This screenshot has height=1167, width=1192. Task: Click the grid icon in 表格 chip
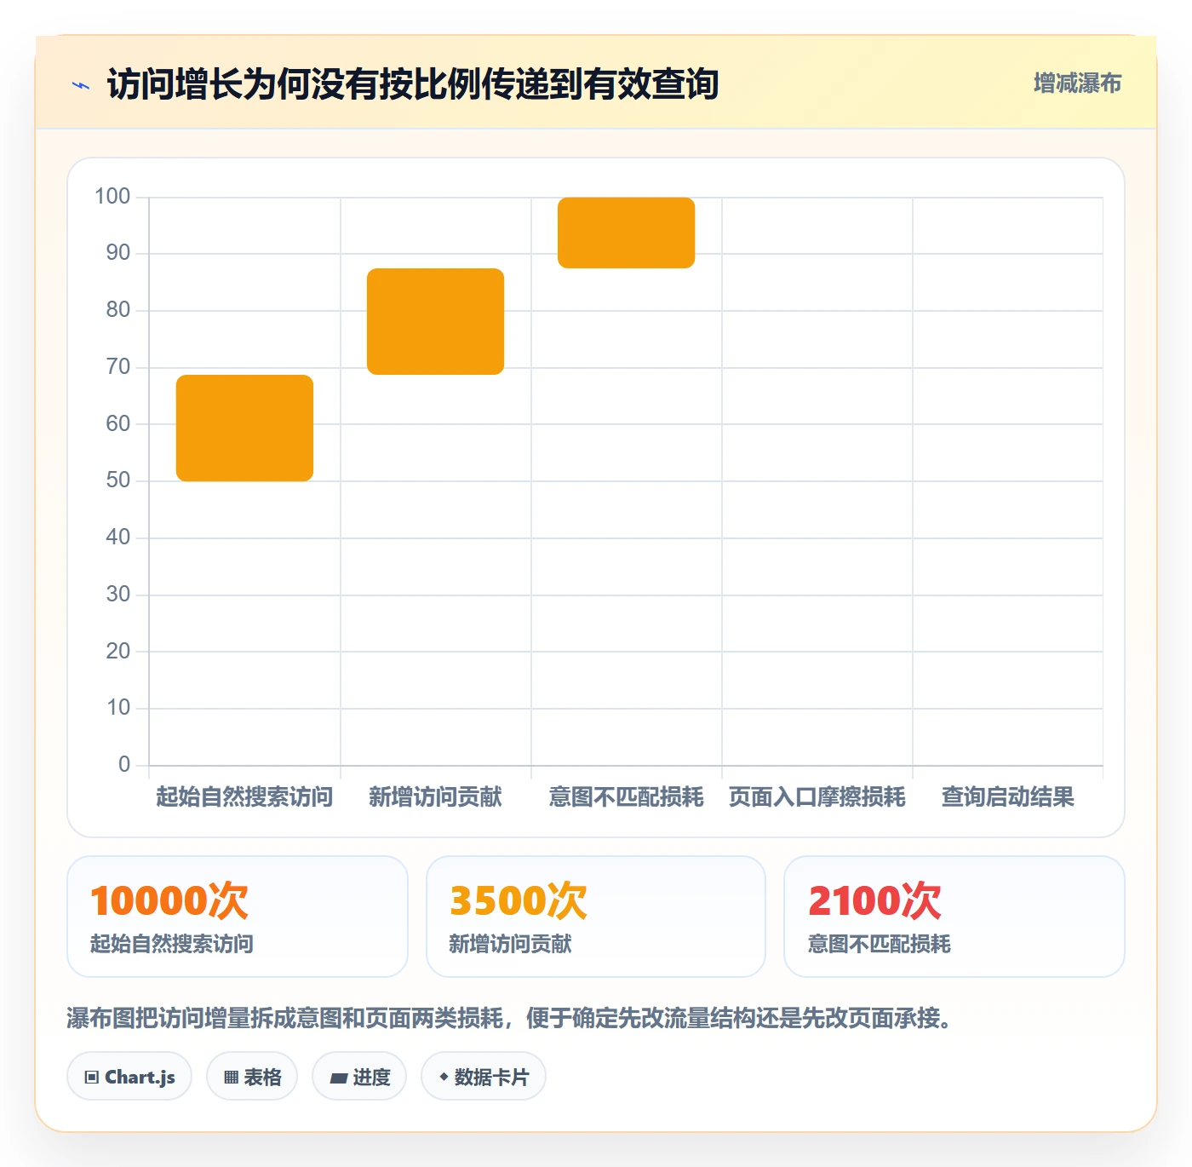click(231, 1078)
